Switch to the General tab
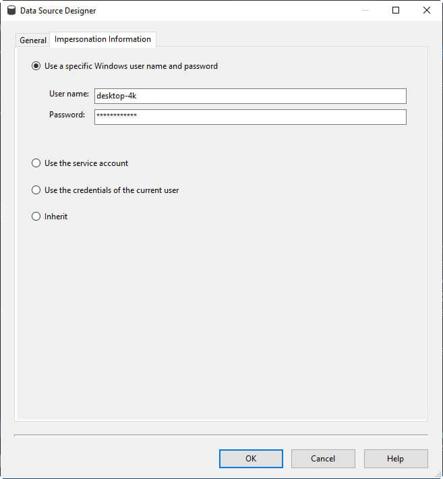 pyautogui.click(x=32, y=40)
